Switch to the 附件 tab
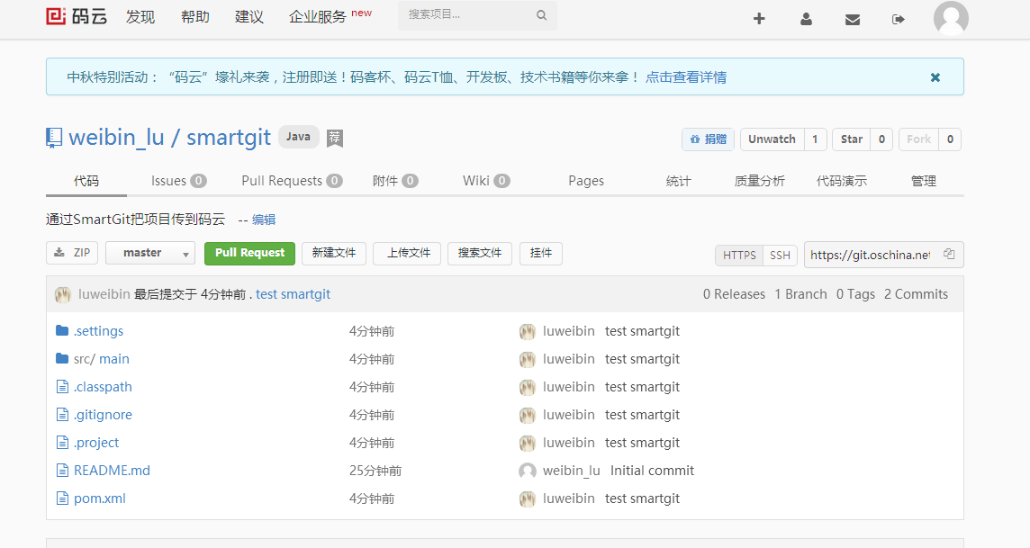Viewport: 1030px width, 548px height. point(394,181)
